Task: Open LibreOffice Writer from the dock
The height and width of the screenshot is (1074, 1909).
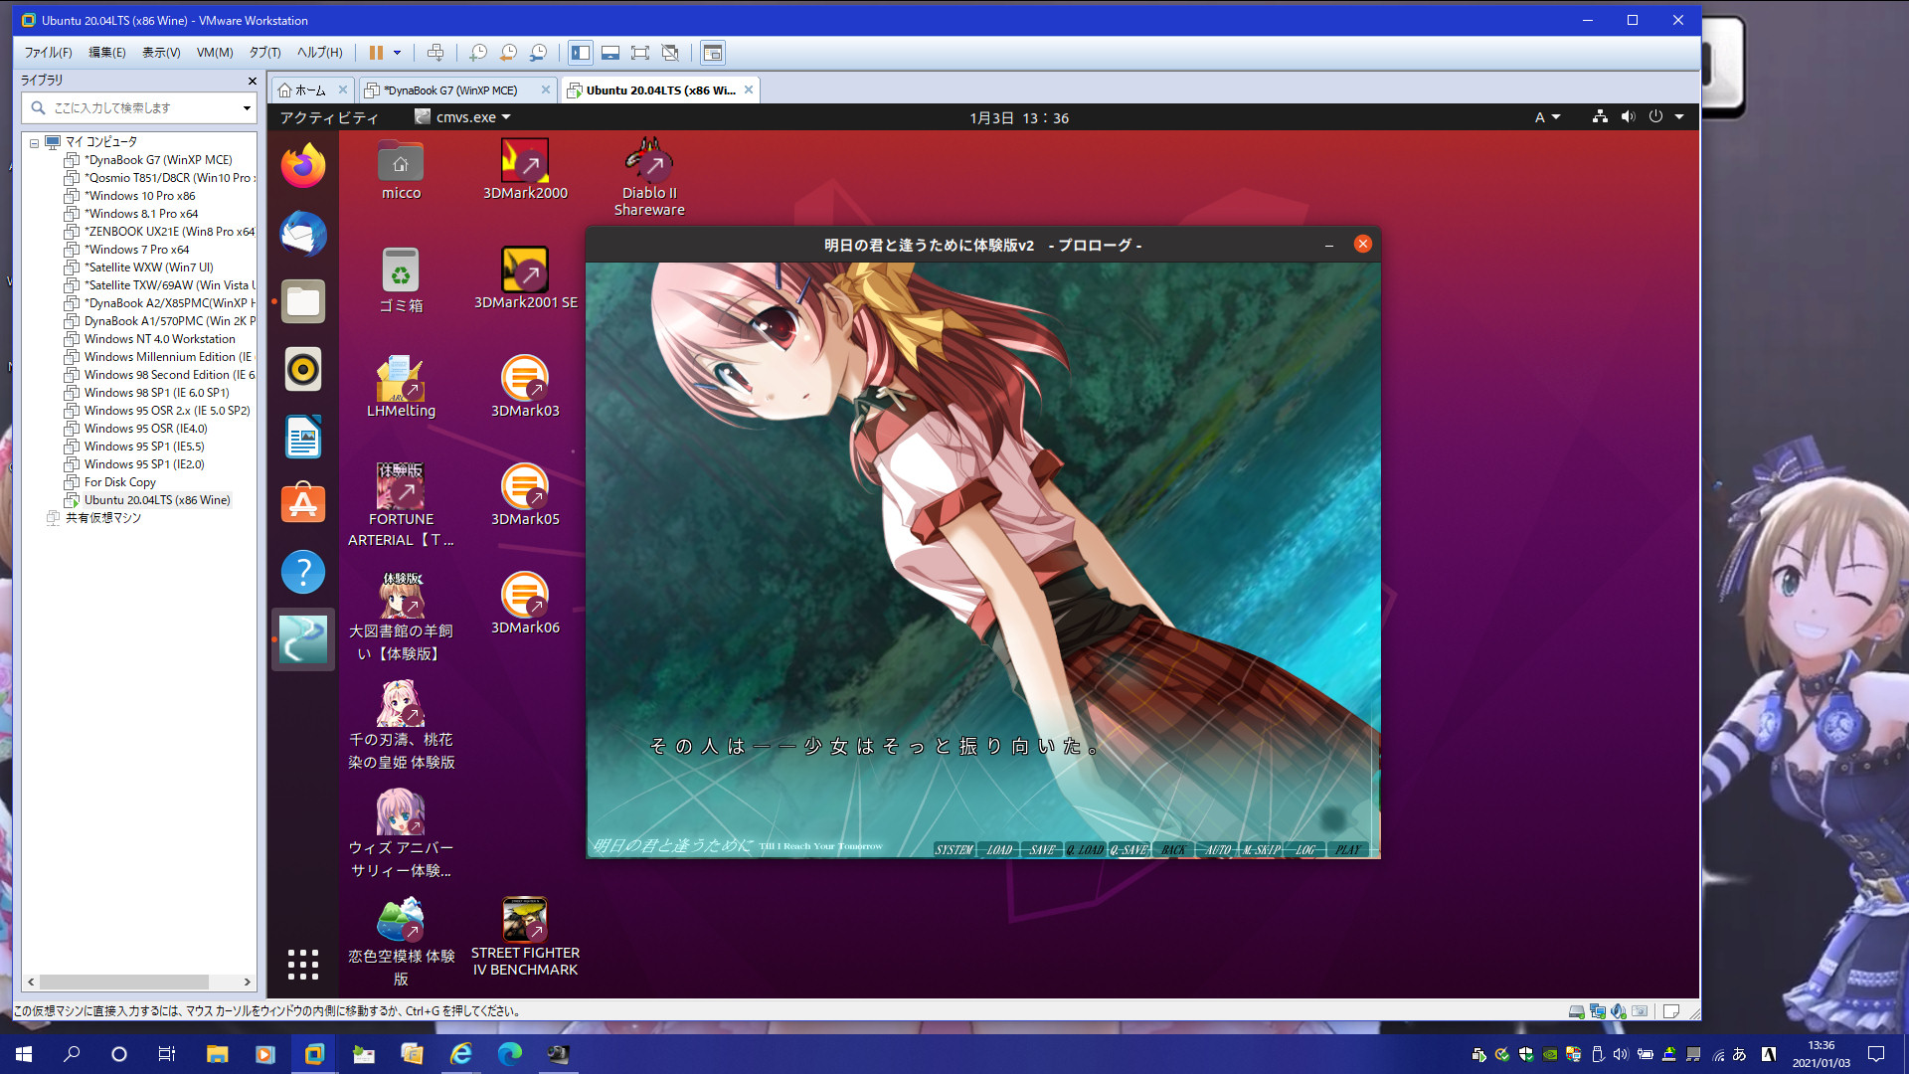Action: 303,437
